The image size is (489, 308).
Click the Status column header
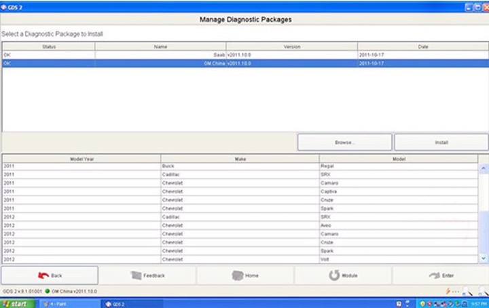click(49, 47)
